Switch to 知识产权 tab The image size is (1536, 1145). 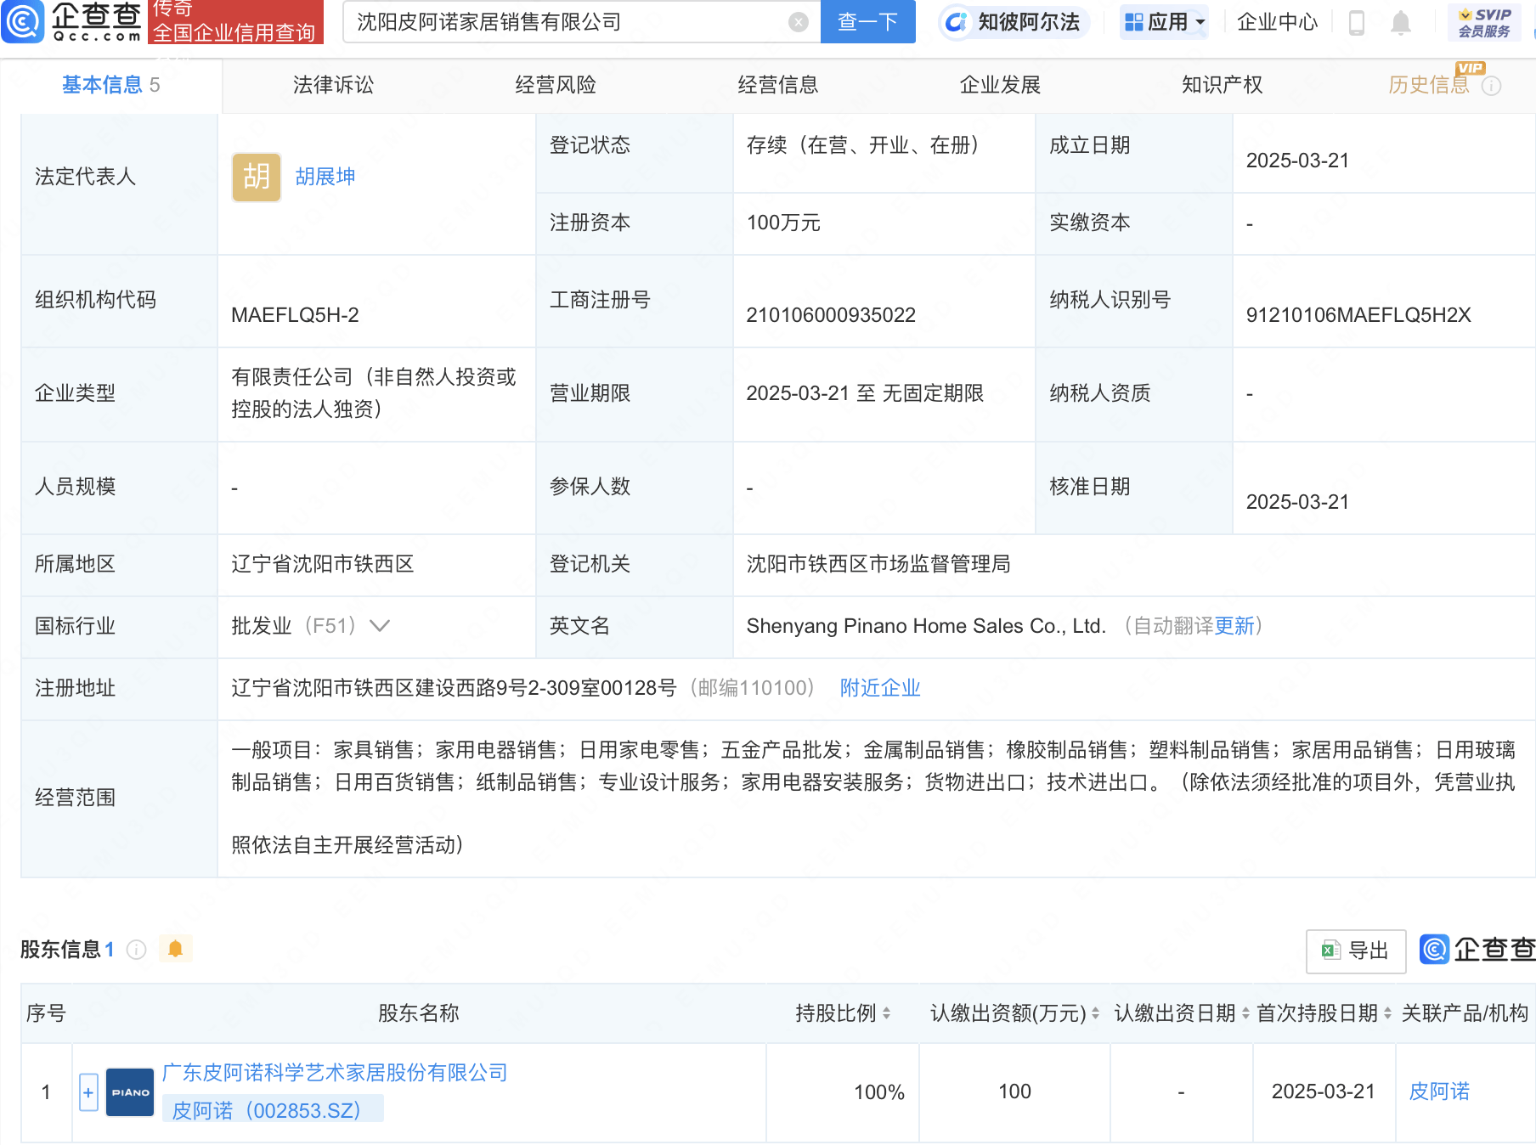click(1223, 85)
